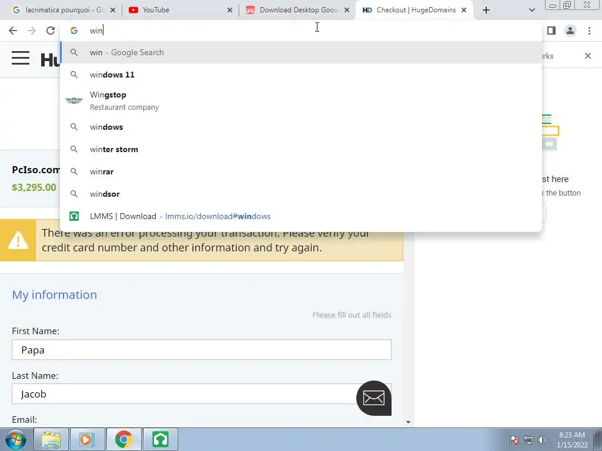Click the network tray icon
This screenshot has height=451, width=602.
coord(529,440)
